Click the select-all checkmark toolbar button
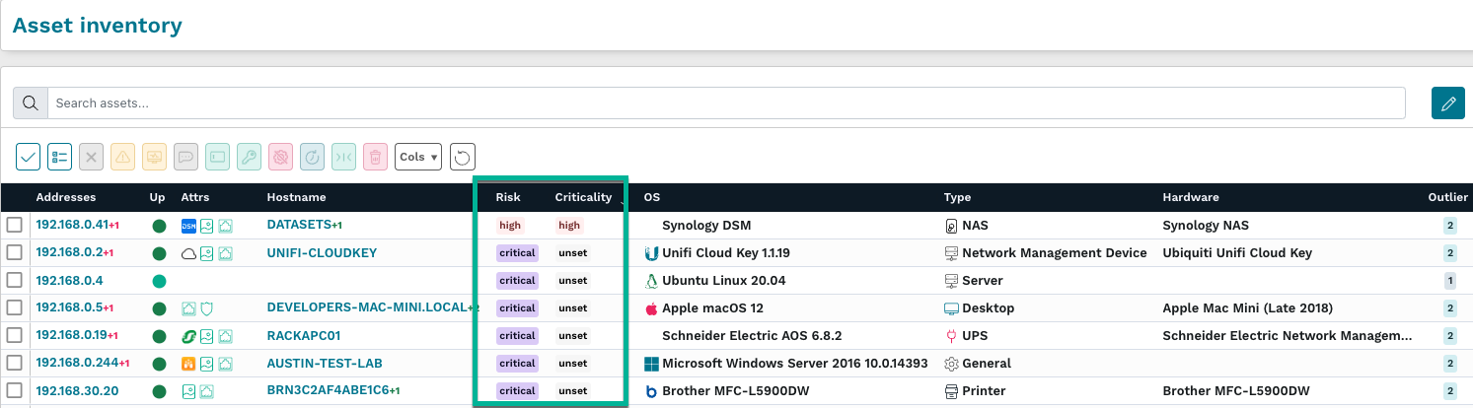The height and width of the screenshot is (408, 1473). pos(29,156)
